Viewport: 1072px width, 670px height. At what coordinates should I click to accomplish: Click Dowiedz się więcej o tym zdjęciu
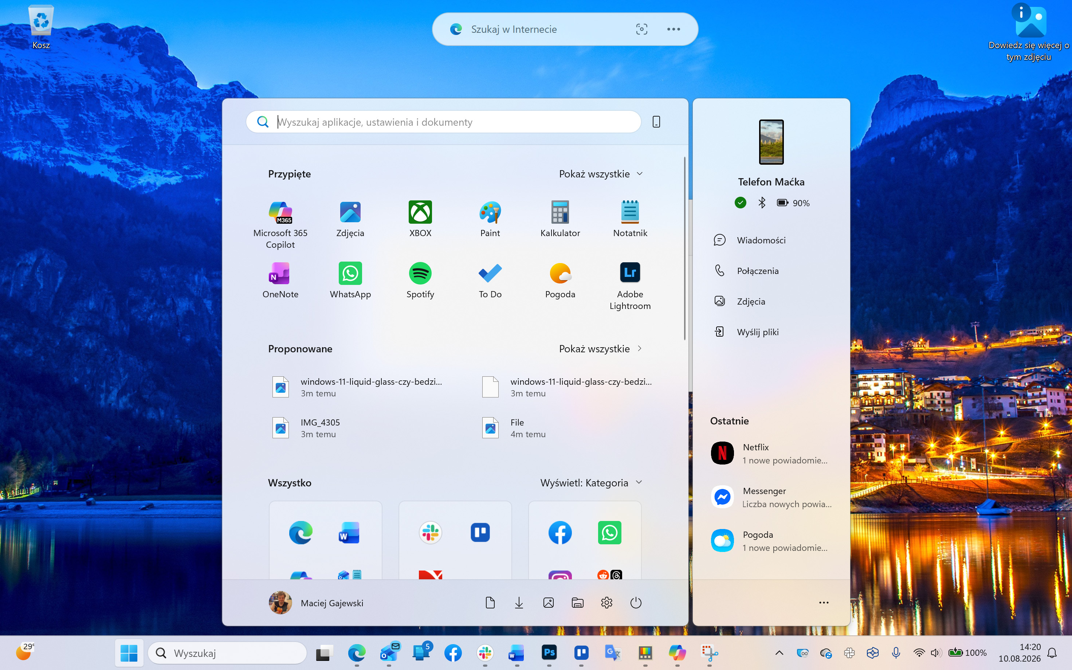[1029, 34]
